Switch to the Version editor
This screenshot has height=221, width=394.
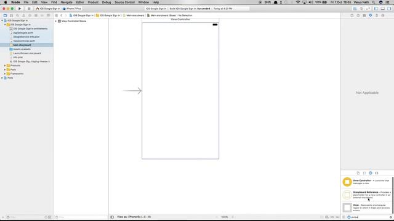[368, 9]
